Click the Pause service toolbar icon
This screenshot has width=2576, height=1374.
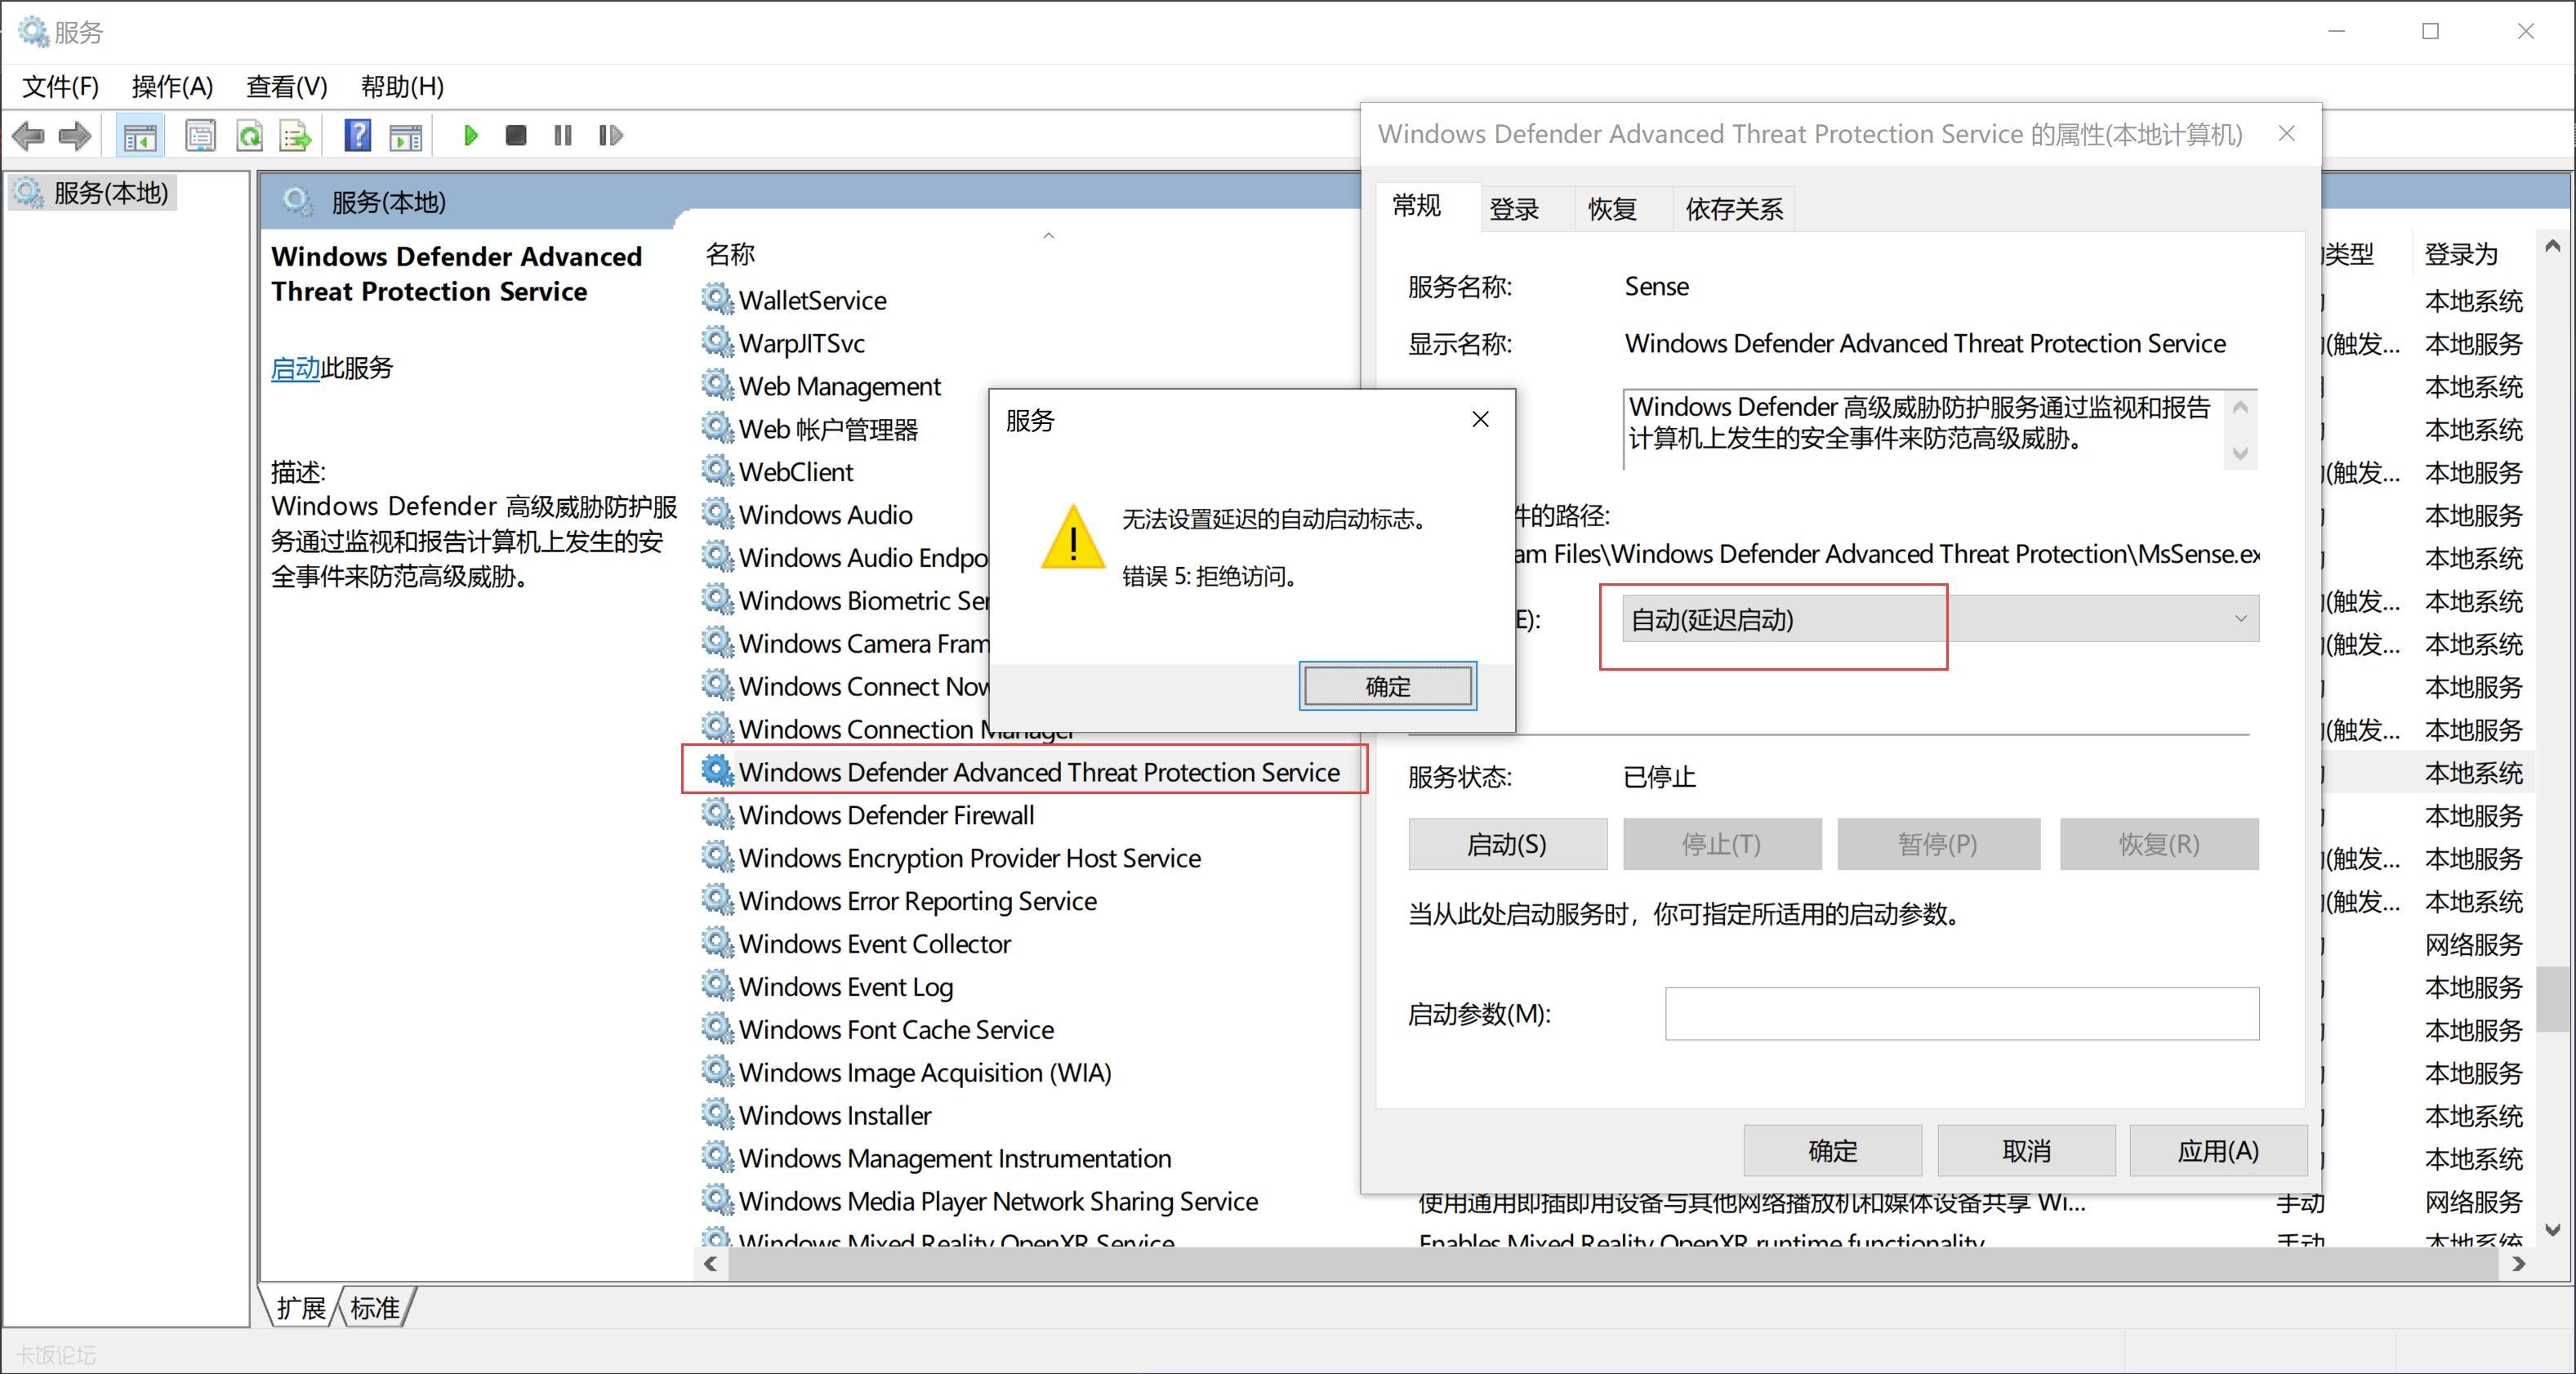tap(563, 135)
